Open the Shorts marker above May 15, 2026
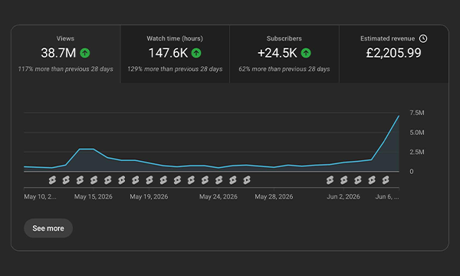 click(94, 180)
